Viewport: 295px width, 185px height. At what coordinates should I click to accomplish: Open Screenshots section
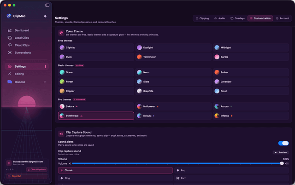coord(27,52)
